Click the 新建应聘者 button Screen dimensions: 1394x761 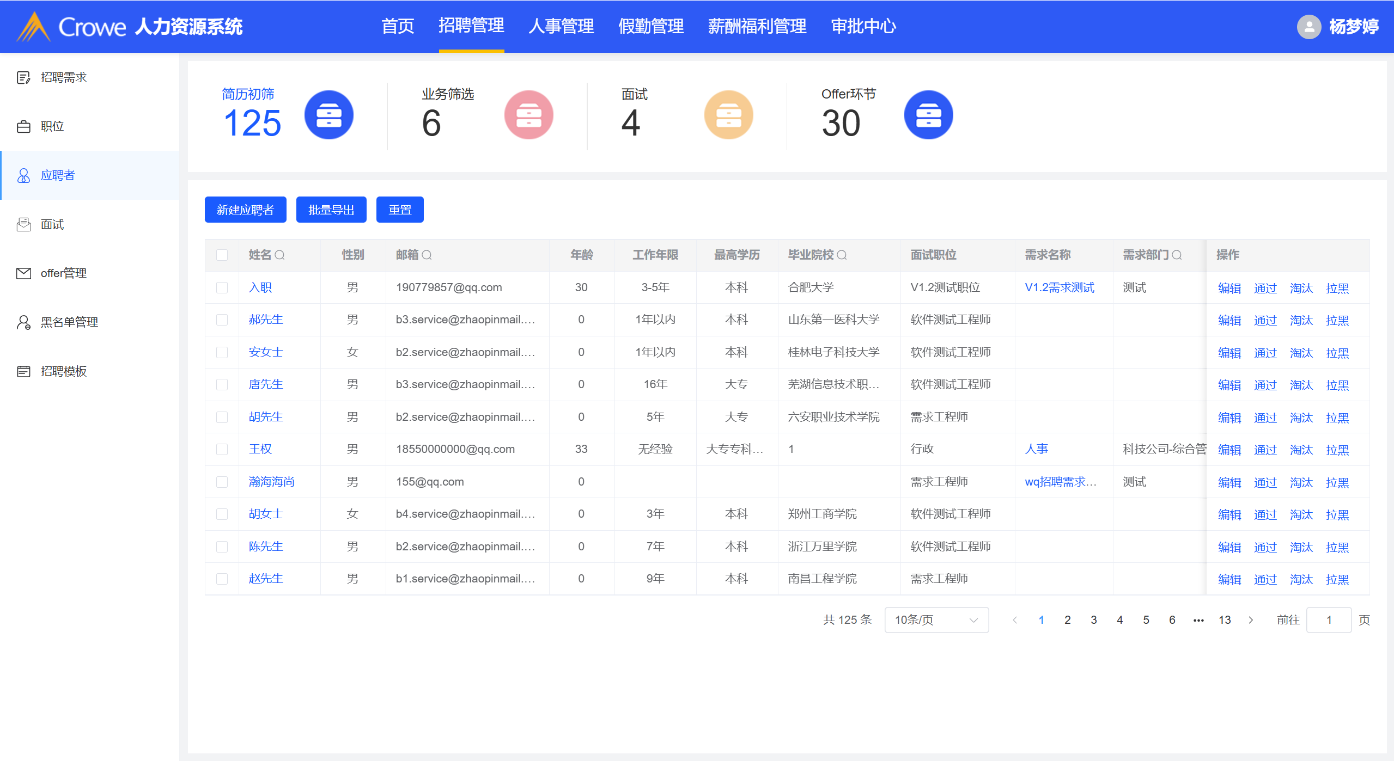click(x=245, y=210)
